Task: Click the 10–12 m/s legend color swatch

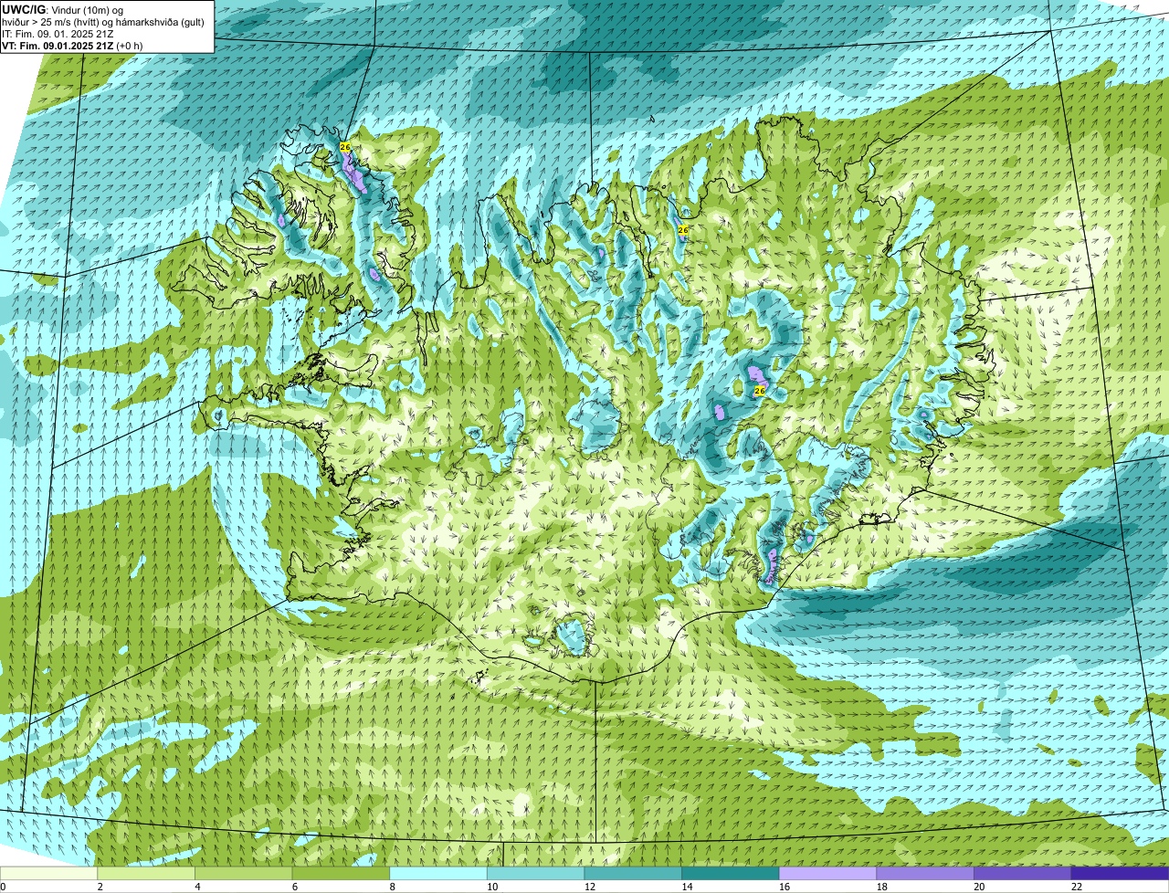Action: click(x=535, y=873)
